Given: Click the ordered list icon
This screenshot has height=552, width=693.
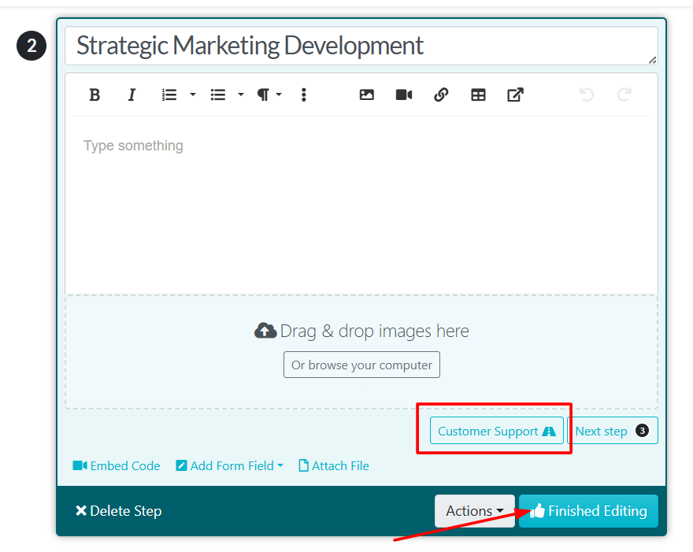Looking at the screenshot, I should tap(169, 95).
